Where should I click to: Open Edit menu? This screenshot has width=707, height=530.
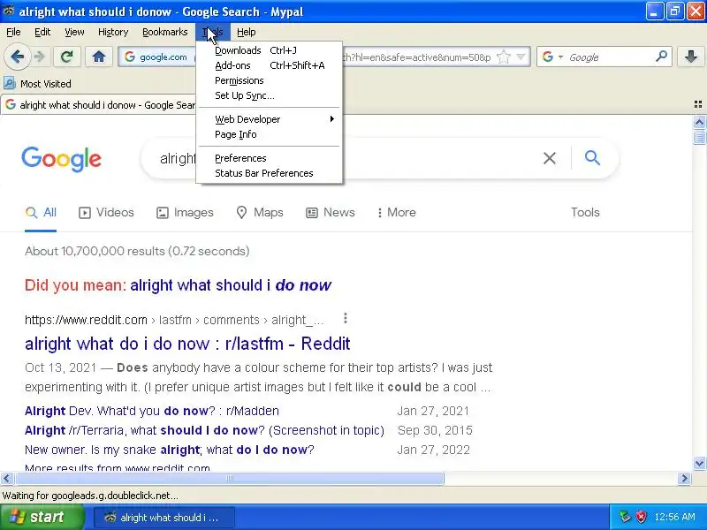42,32
